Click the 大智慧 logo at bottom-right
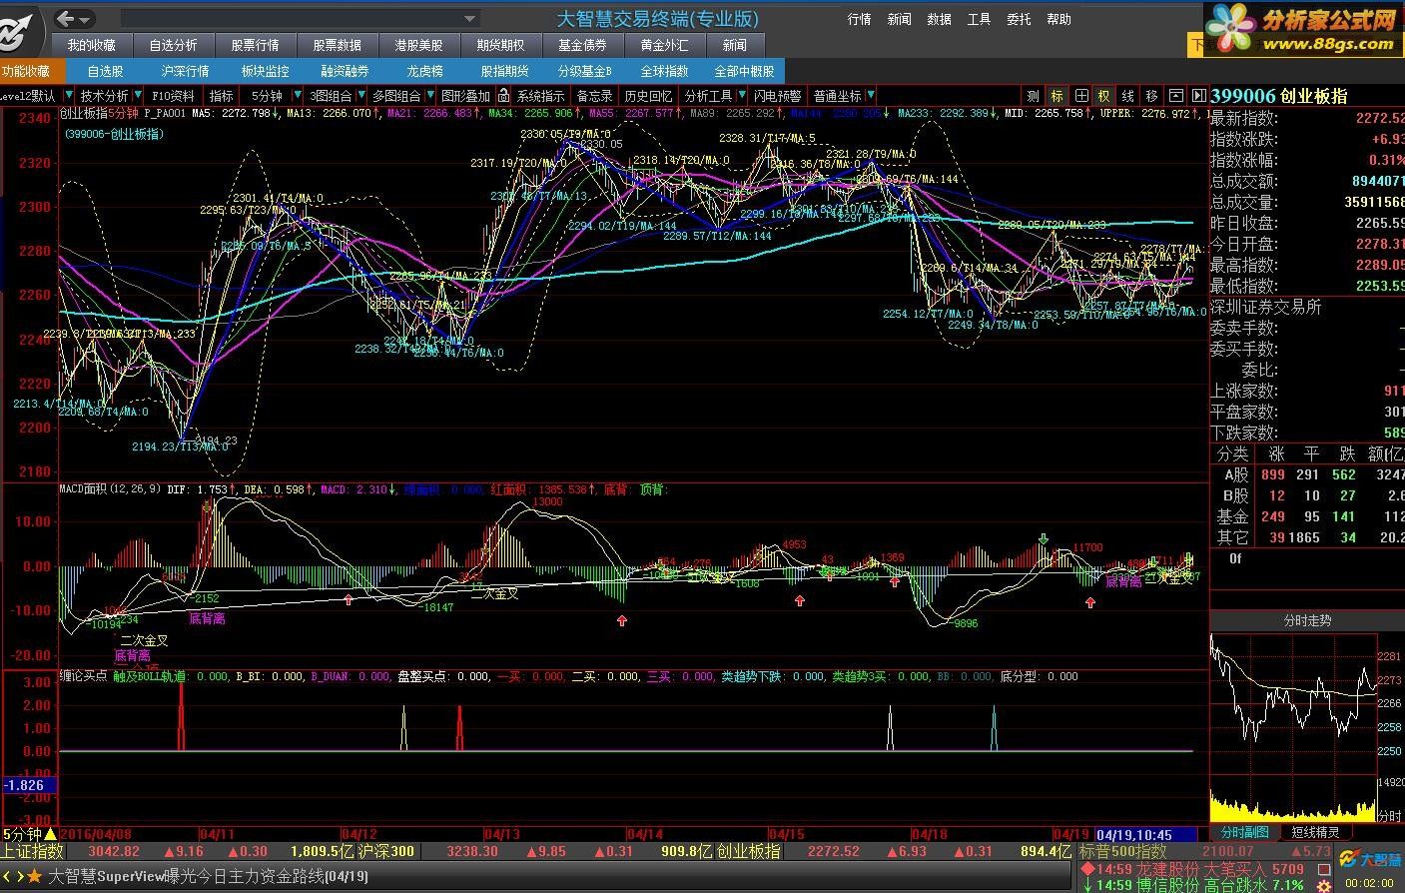This screenshot has height=893, width=1405. point(1369,860)
